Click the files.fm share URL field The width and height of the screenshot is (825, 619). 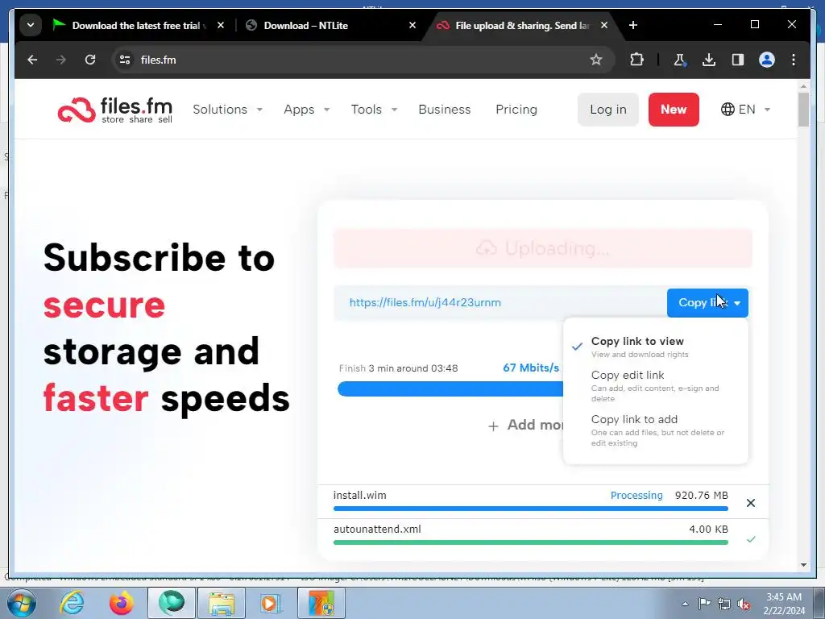(x=500, y=303)
